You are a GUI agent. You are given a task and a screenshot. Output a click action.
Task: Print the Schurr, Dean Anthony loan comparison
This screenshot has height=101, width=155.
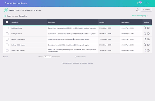pyautogui.click(x=148, y=51)
